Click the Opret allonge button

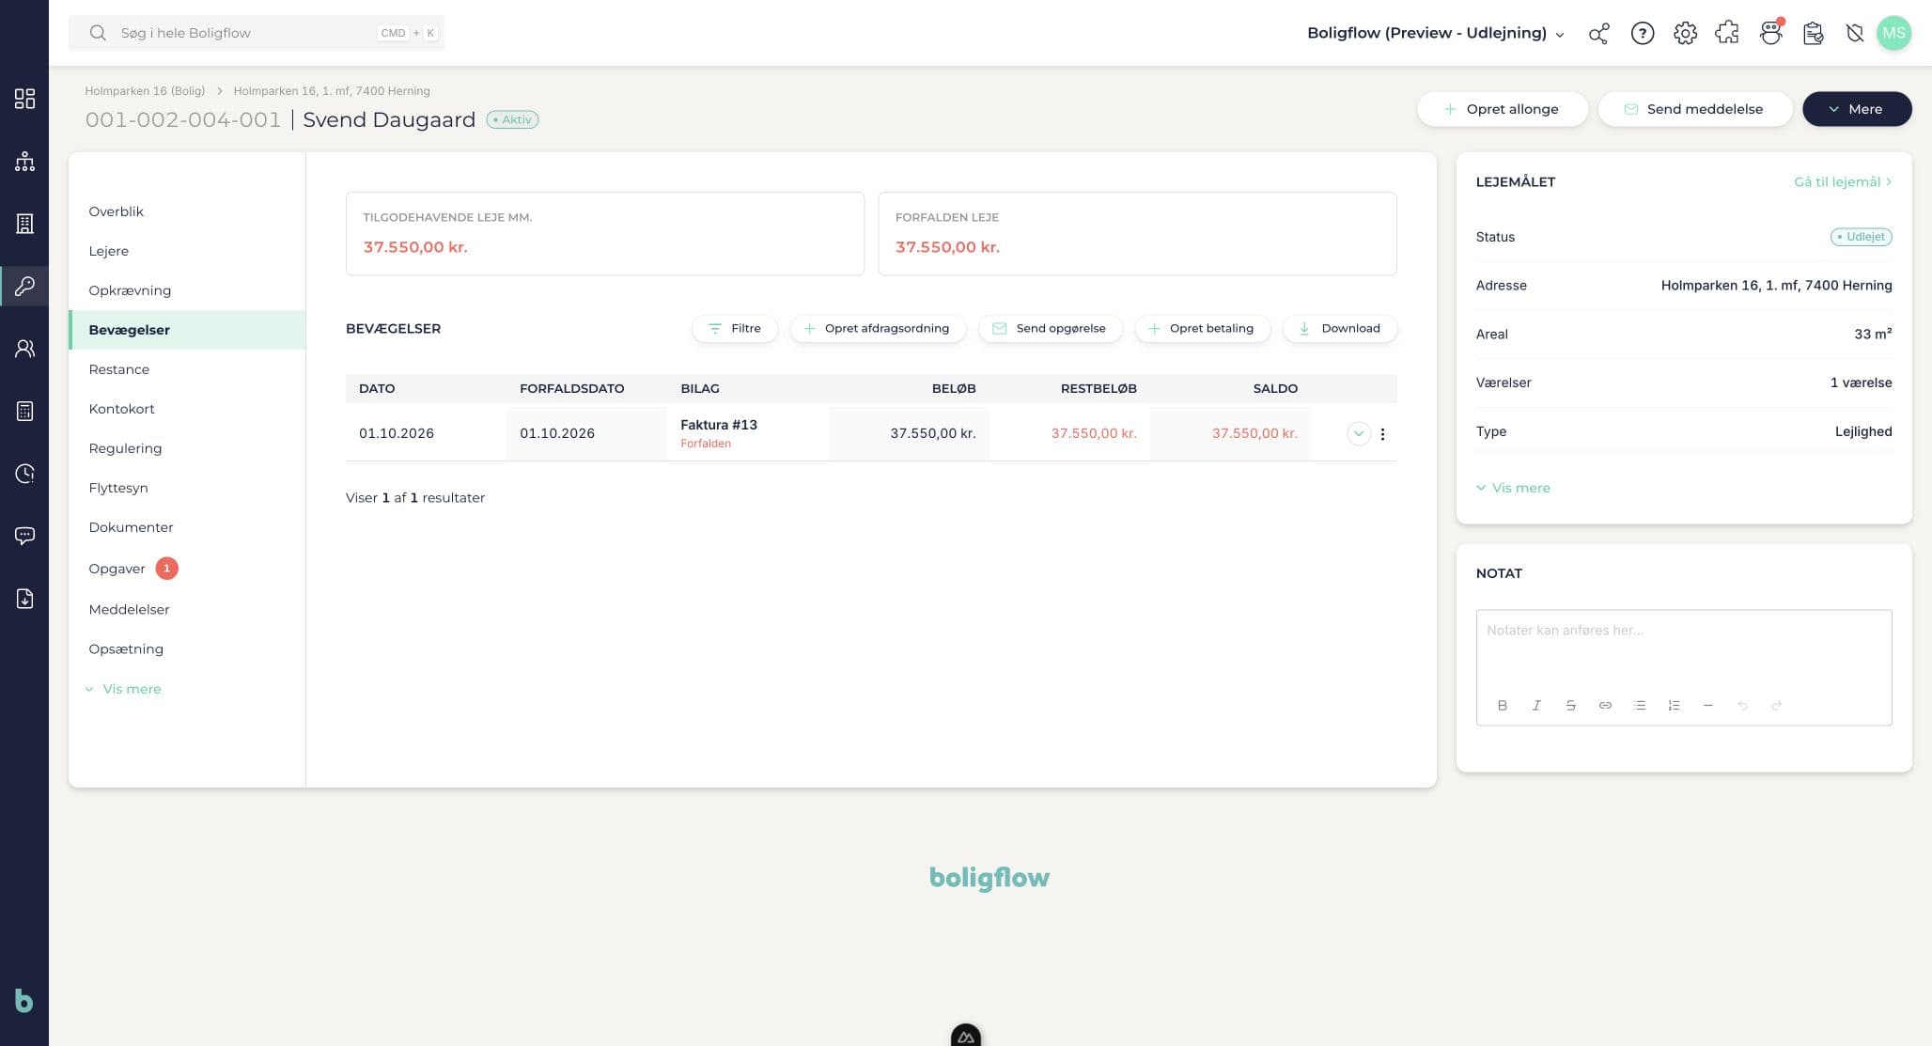(1502, 109)
